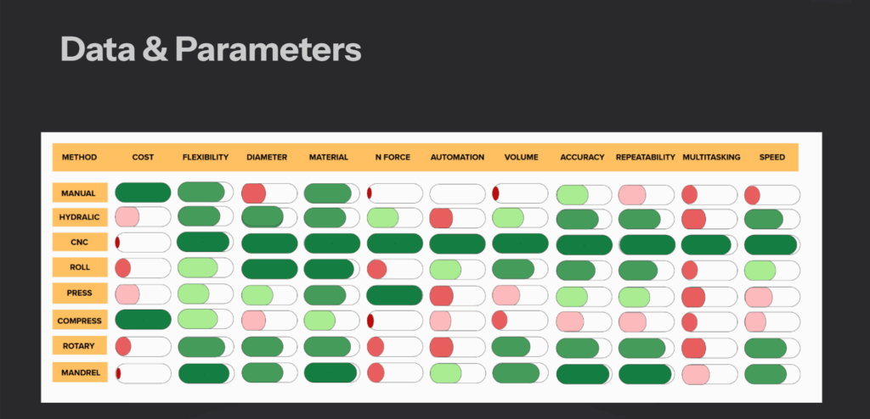
Task: Select the ROLL method label
Action: (80, 267)
